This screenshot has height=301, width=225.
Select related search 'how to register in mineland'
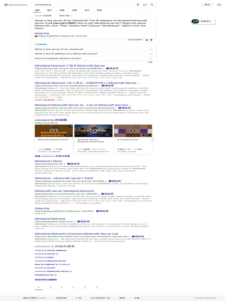[52, 265]
